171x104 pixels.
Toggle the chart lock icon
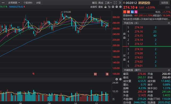click(x=105, y=7)
